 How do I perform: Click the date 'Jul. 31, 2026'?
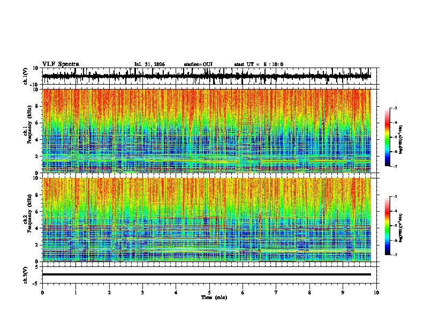[149, 64]
